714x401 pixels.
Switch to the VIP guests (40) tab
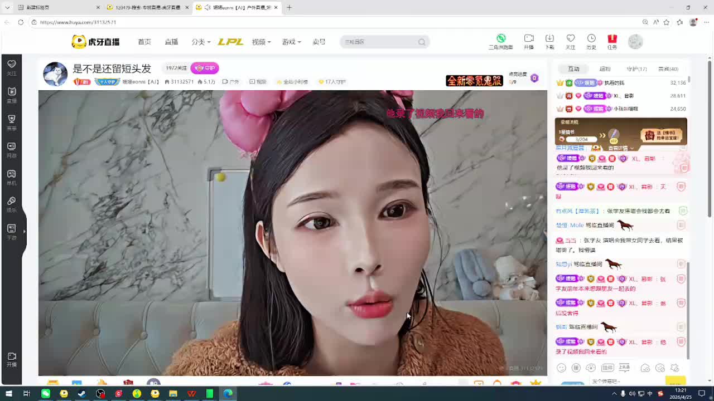coord(668,69)
